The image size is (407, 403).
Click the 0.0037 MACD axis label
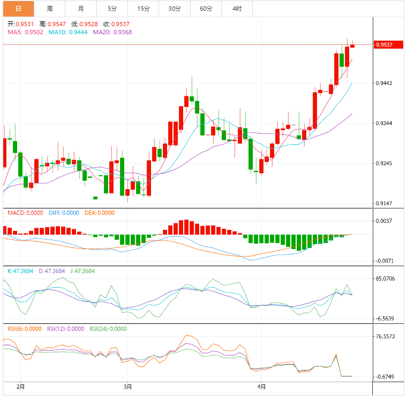click(x=384, y=221)
